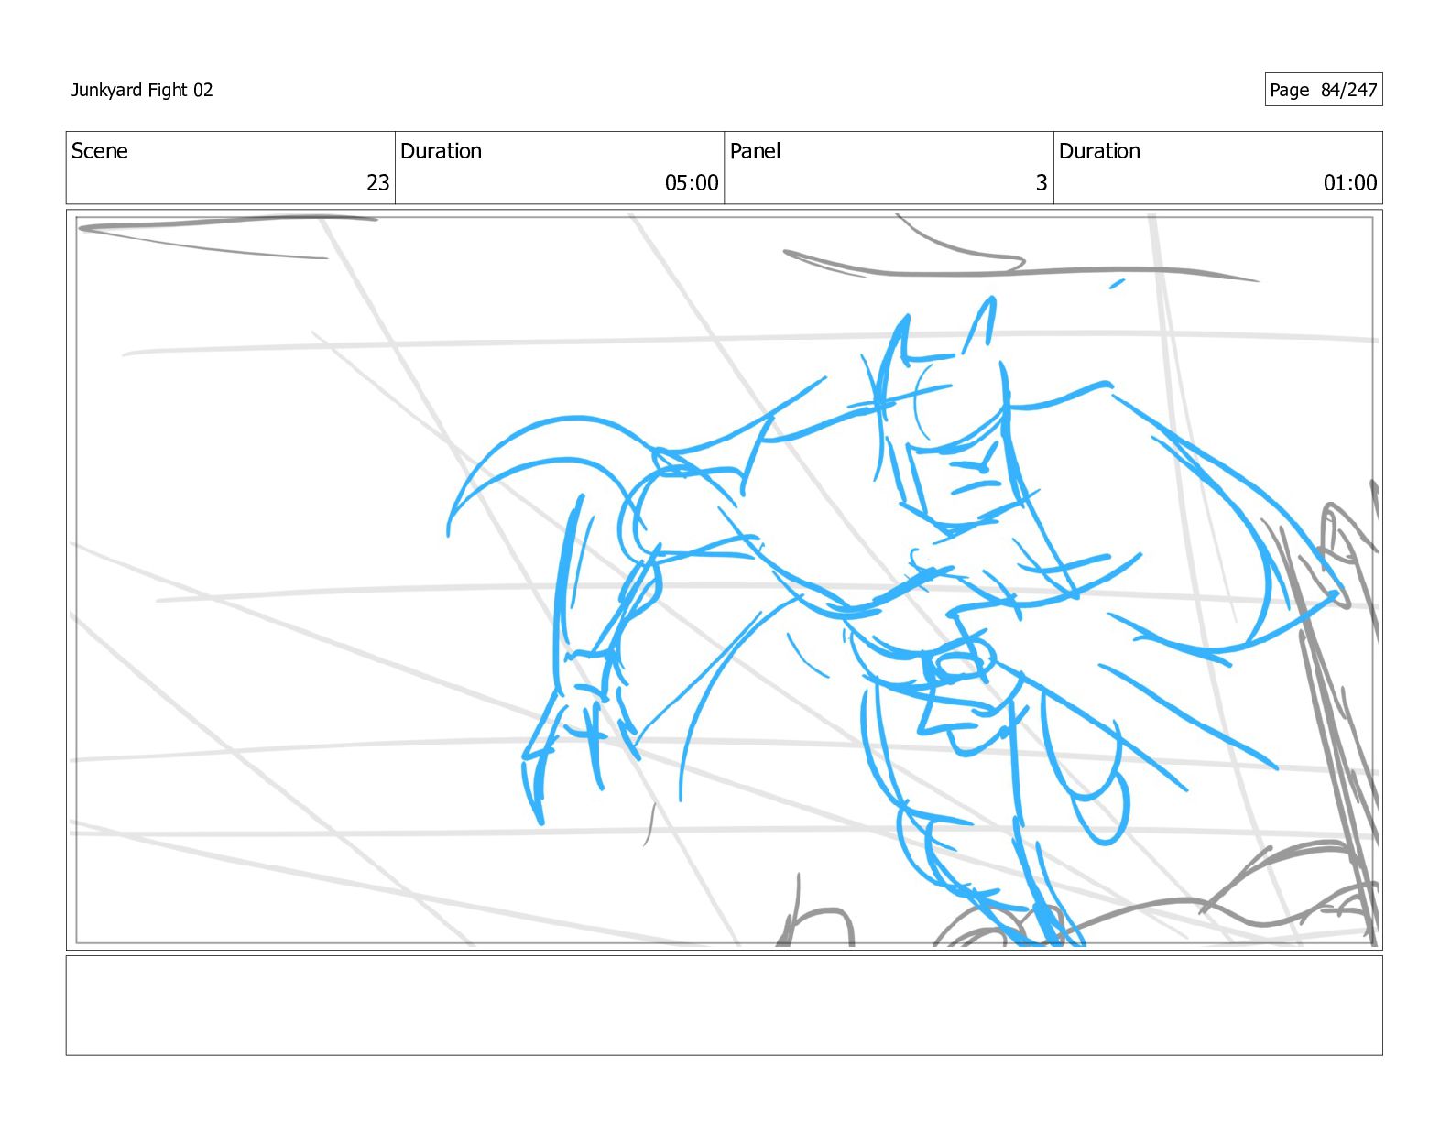The image size is (1451, 1121).
Task: Click the 'Panel' label in header table
Action: [756, 151]
